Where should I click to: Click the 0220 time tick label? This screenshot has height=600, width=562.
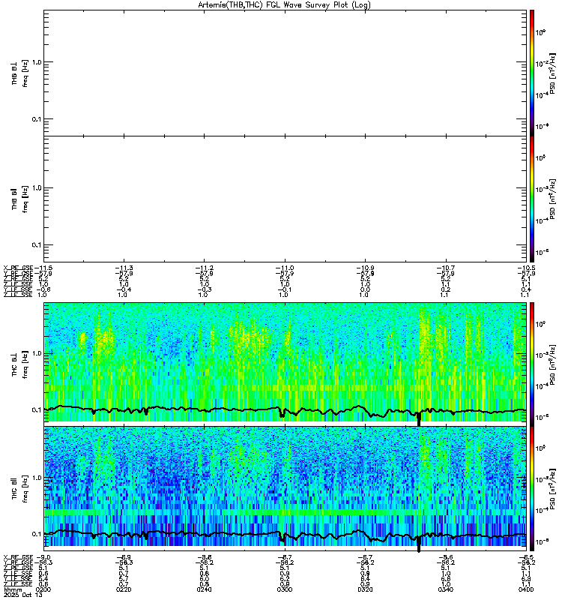coord(124,589)
